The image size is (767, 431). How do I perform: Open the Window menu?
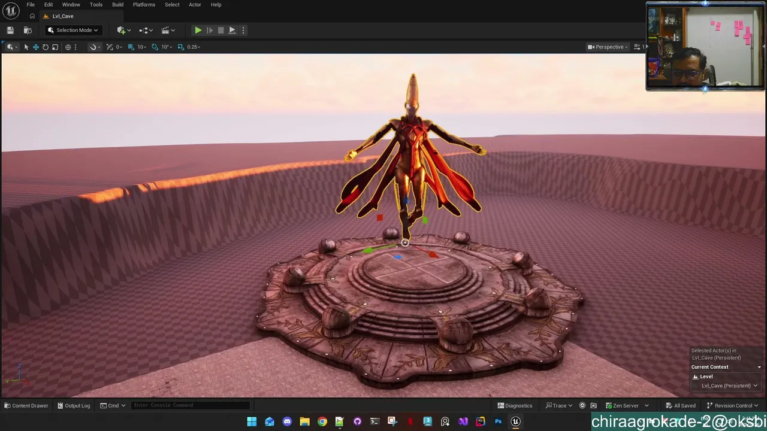coord(71,4)
